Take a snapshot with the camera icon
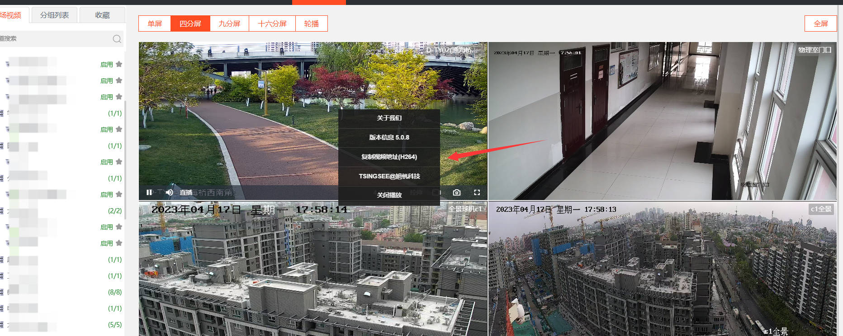 [x=457, y=192]
